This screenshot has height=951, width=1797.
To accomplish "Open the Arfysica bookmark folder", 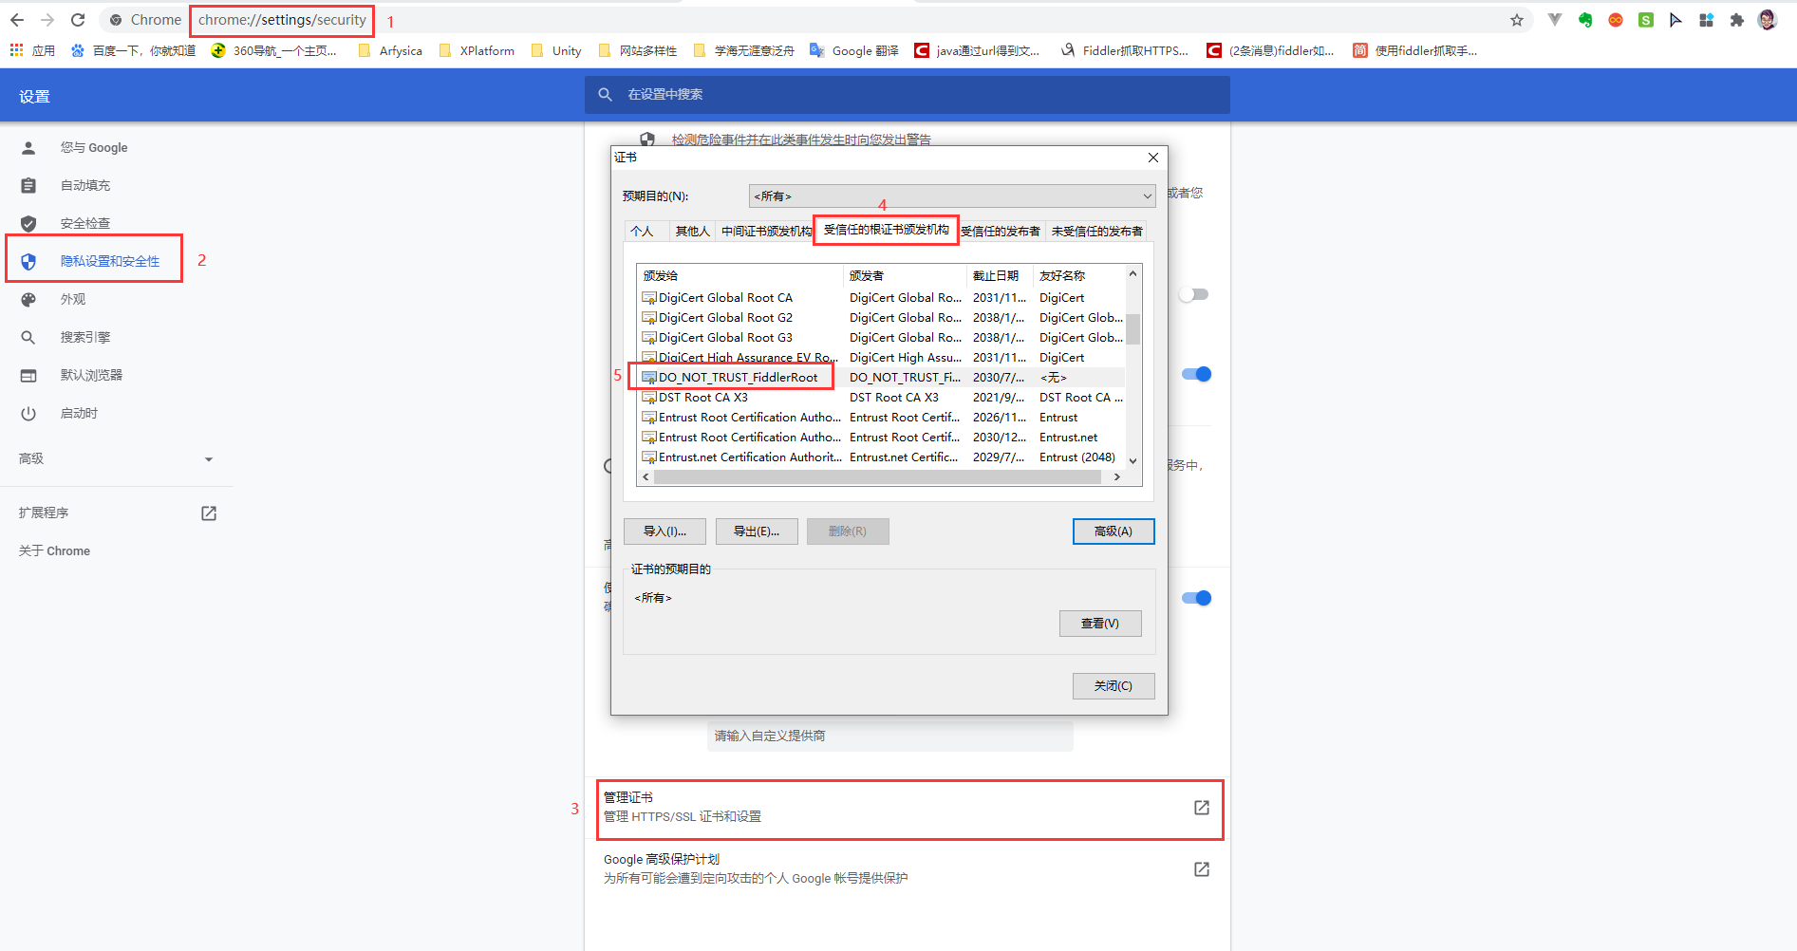I will pyautogui.click(x=390, y=50).
